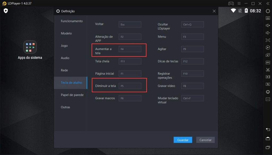Image resolution: width=272 pixels, height=155 pixels.
Task: Switch to the Funcionamento tab
Action: 72,21
